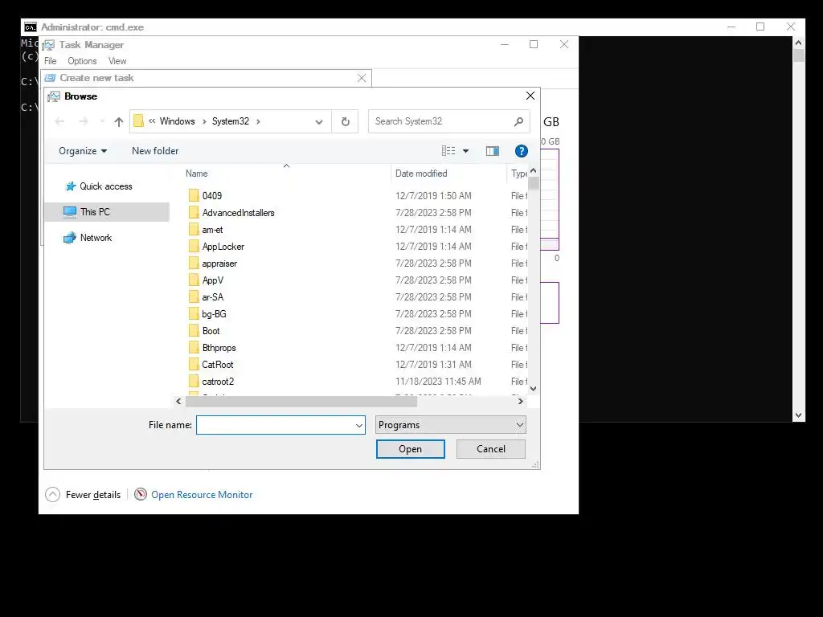The image size is (823, 617).
Task: Open the Organize dropdown menu
Action: [83, 151]
